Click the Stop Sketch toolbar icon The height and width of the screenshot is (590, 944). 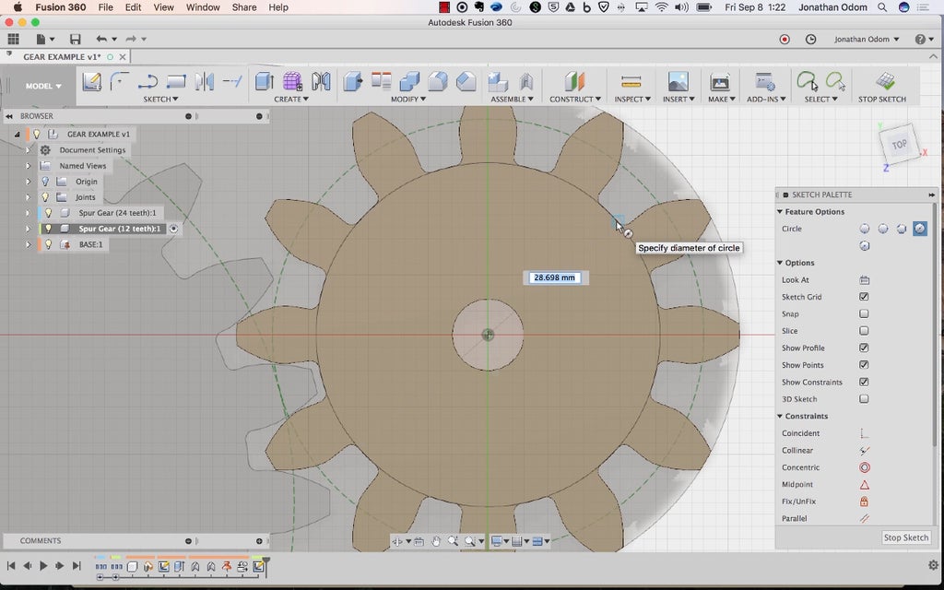[x=885, y=82]
